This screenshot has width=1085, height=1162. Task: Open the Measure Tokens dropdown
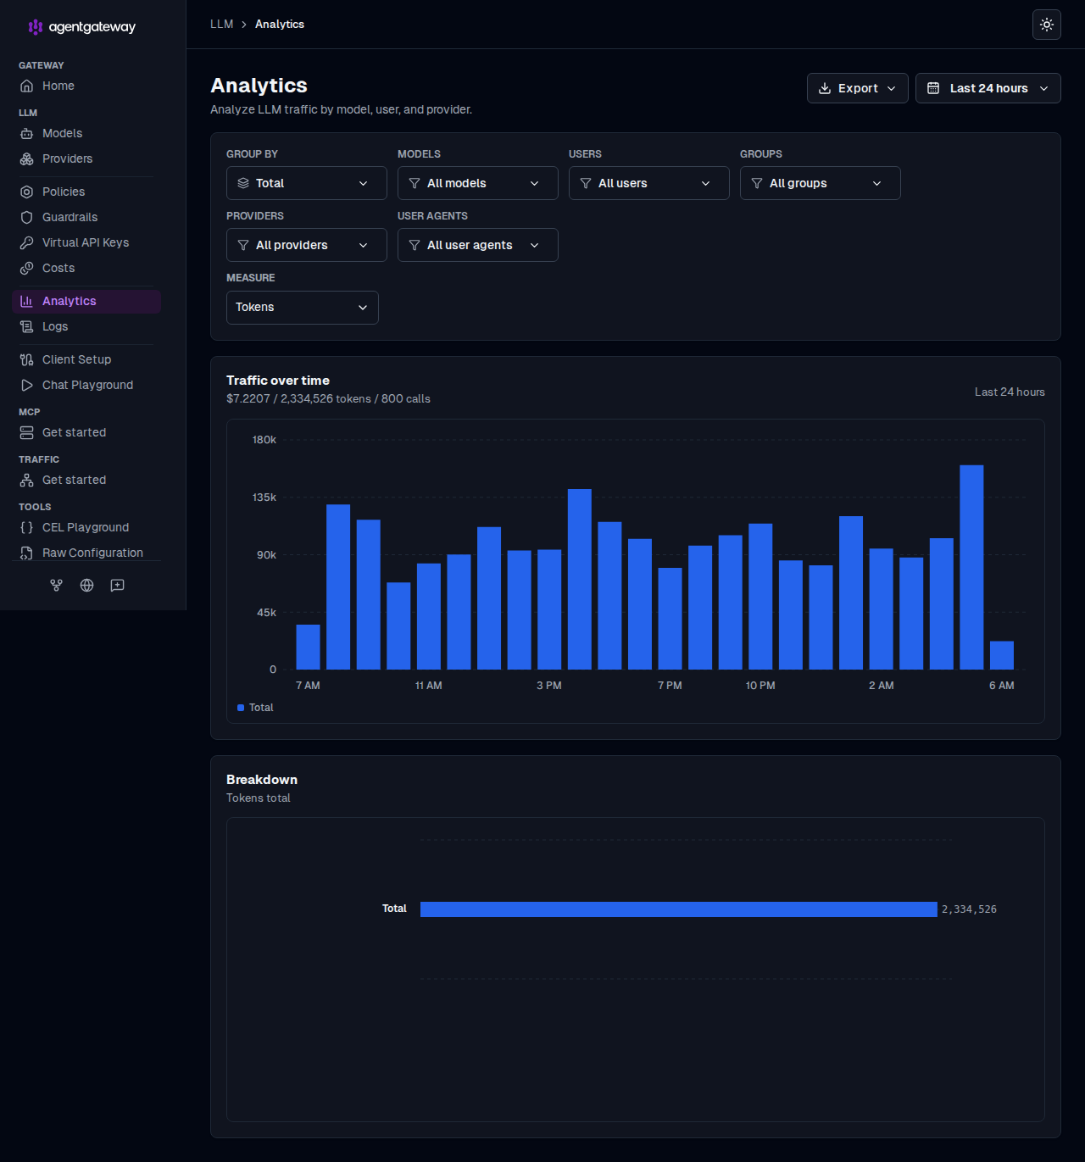click(302, 308)
